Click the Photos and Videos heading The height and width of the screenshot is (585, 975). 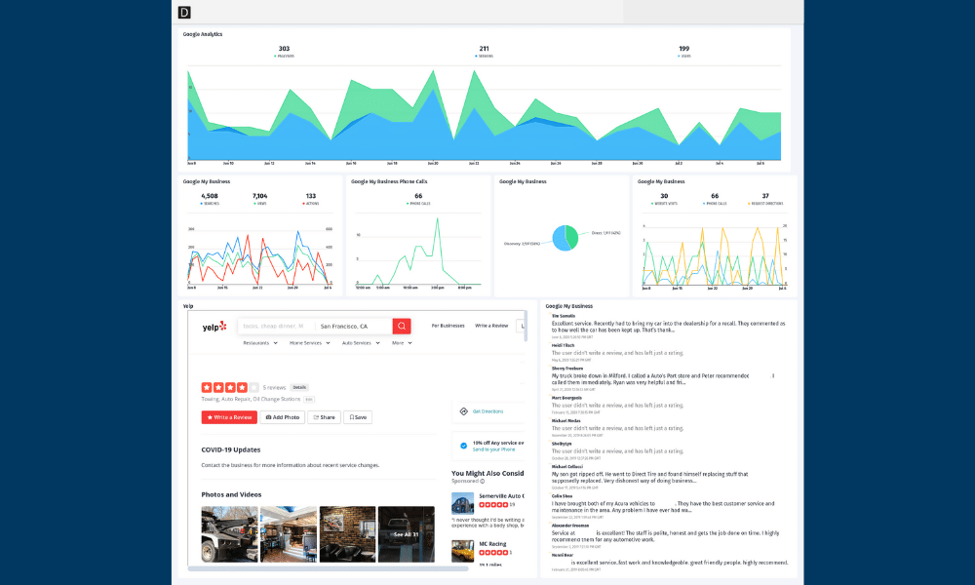(x=231, y=495)
